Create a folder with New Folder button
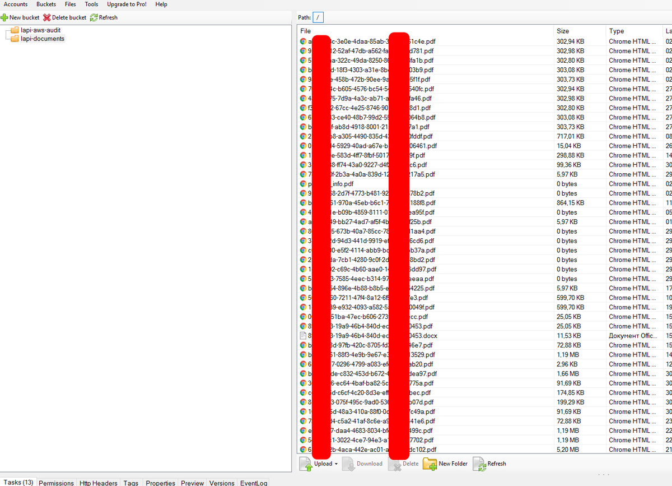The image size is (672, 486). click(x=445, y=464)
